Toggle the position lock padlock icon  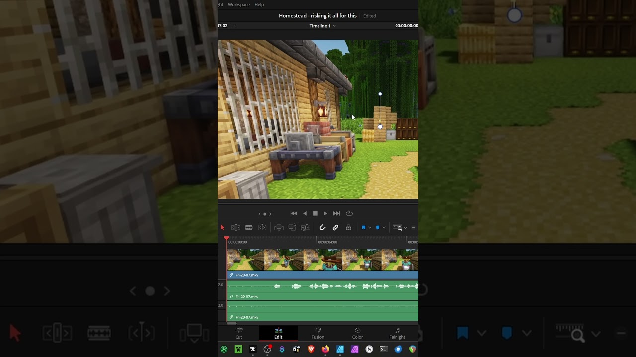tap(348, 228)
